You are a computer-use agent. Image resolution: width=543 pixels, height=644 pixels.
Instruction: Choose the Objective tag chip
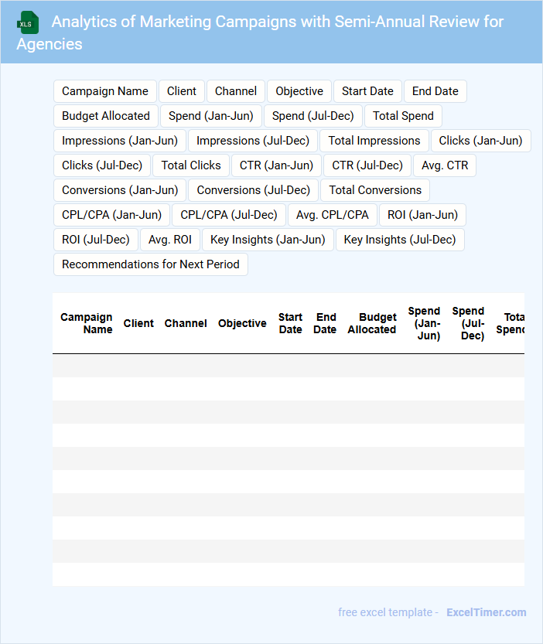299,91
